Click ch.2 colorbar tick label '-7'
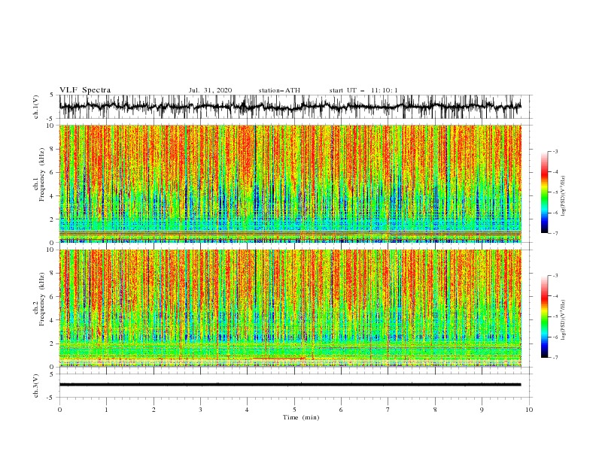596x460 pixels. (x=555, y=357)
